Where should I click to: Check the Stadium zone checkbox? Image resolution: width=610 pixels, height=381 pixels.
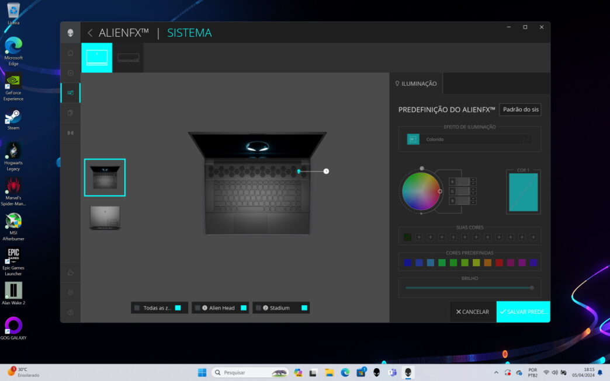coord(258,308)
